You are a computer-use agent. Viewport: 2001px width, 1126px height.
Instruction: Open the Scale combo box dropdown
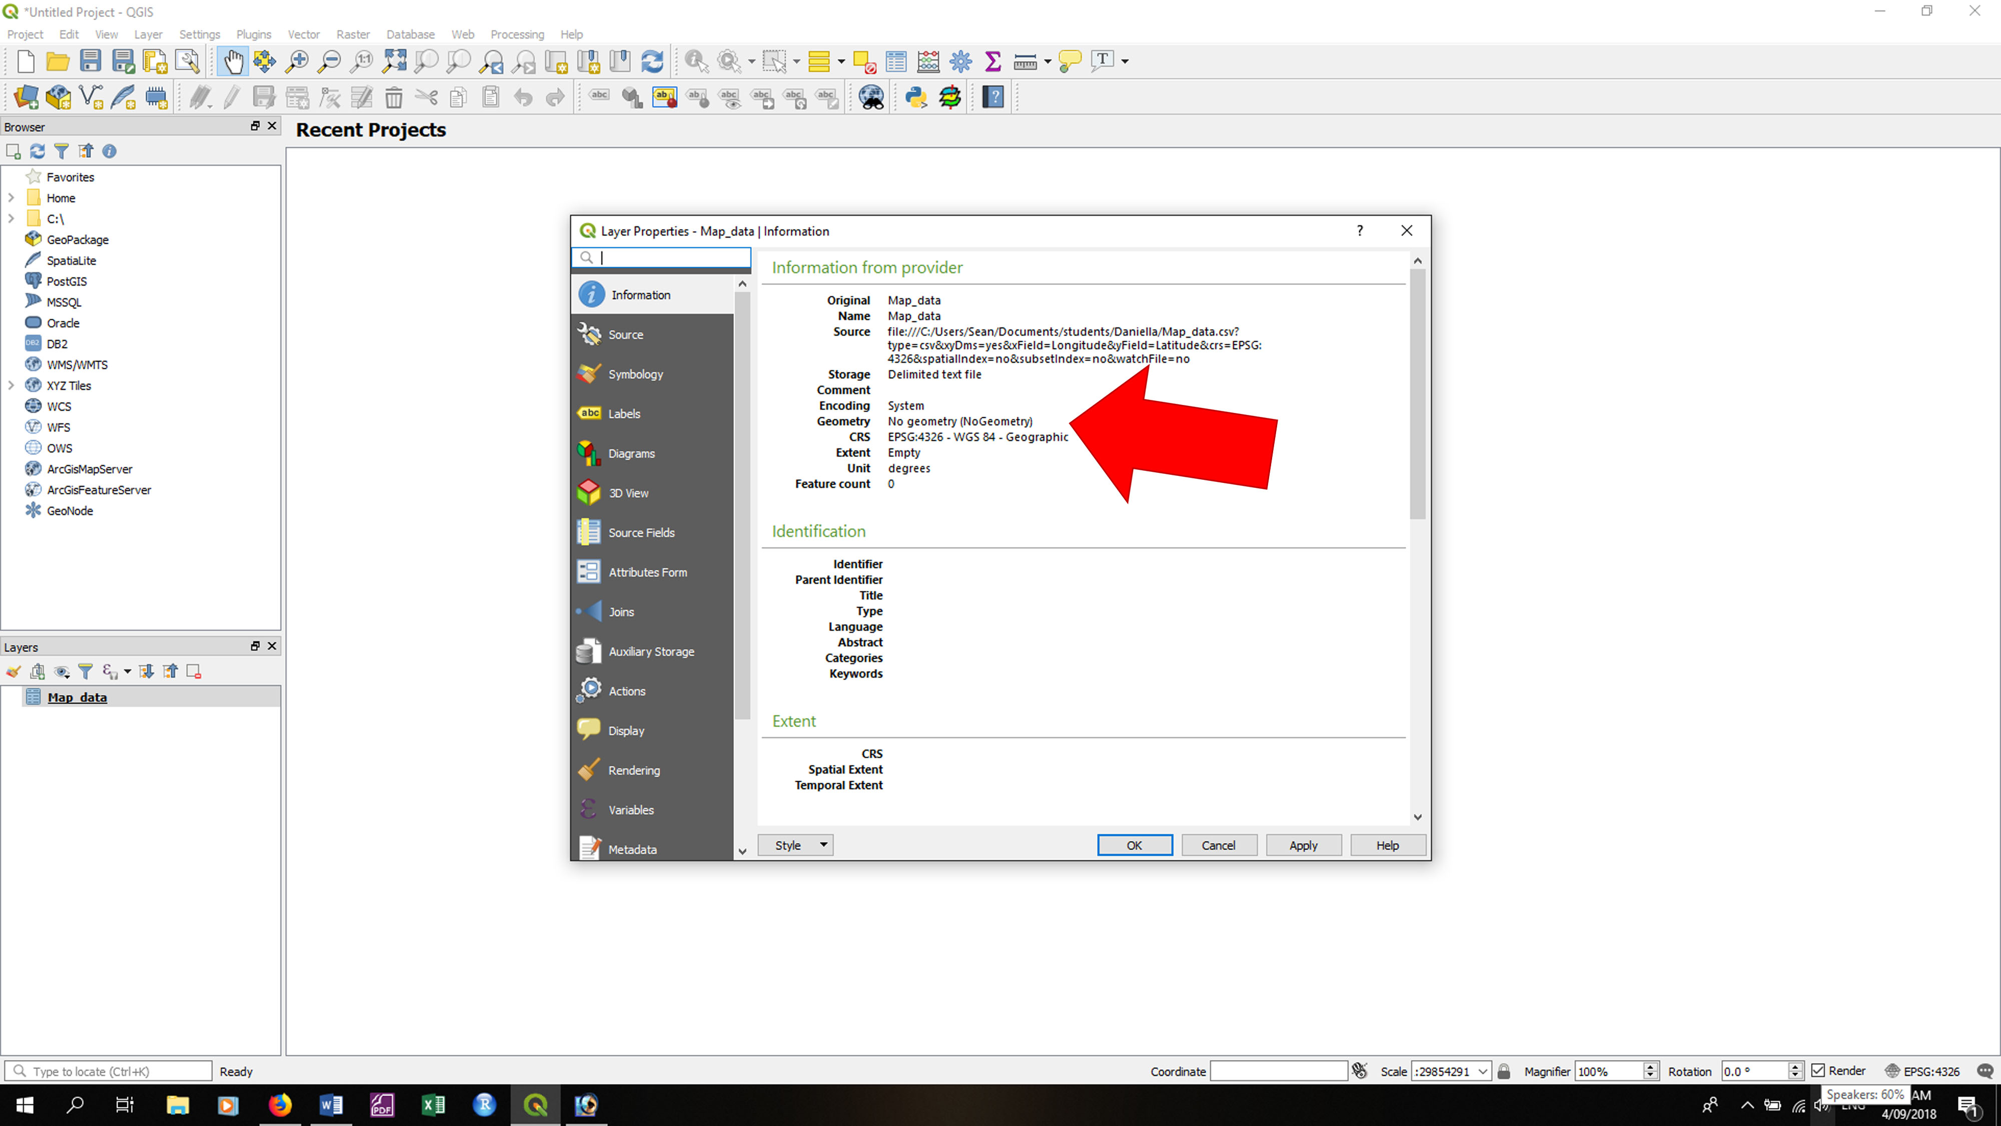pos(1483,1071)
